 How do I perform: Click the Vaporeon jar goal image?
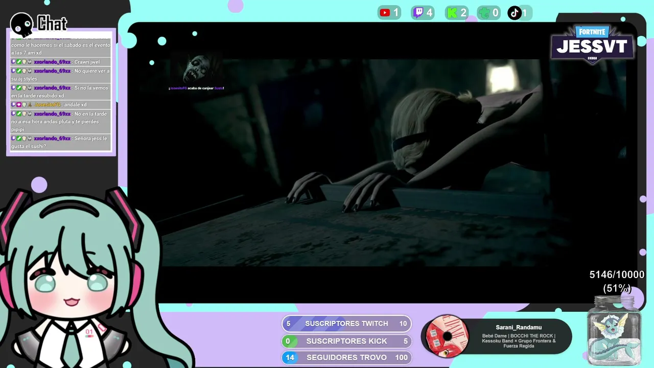tap(614, 332)
